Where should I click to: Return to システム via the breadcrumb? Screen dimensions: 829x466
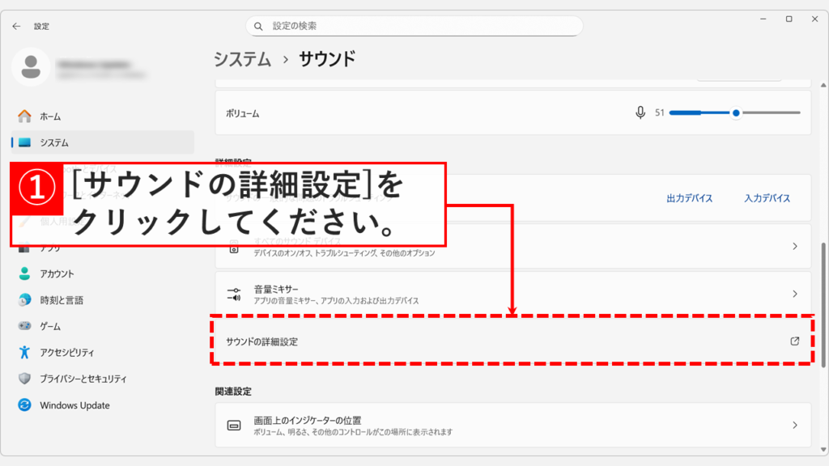[241, 57]
